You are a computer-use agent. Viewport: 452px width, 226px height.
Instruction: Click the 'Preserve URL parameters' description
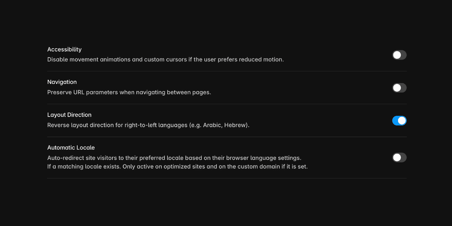[129, 92]
